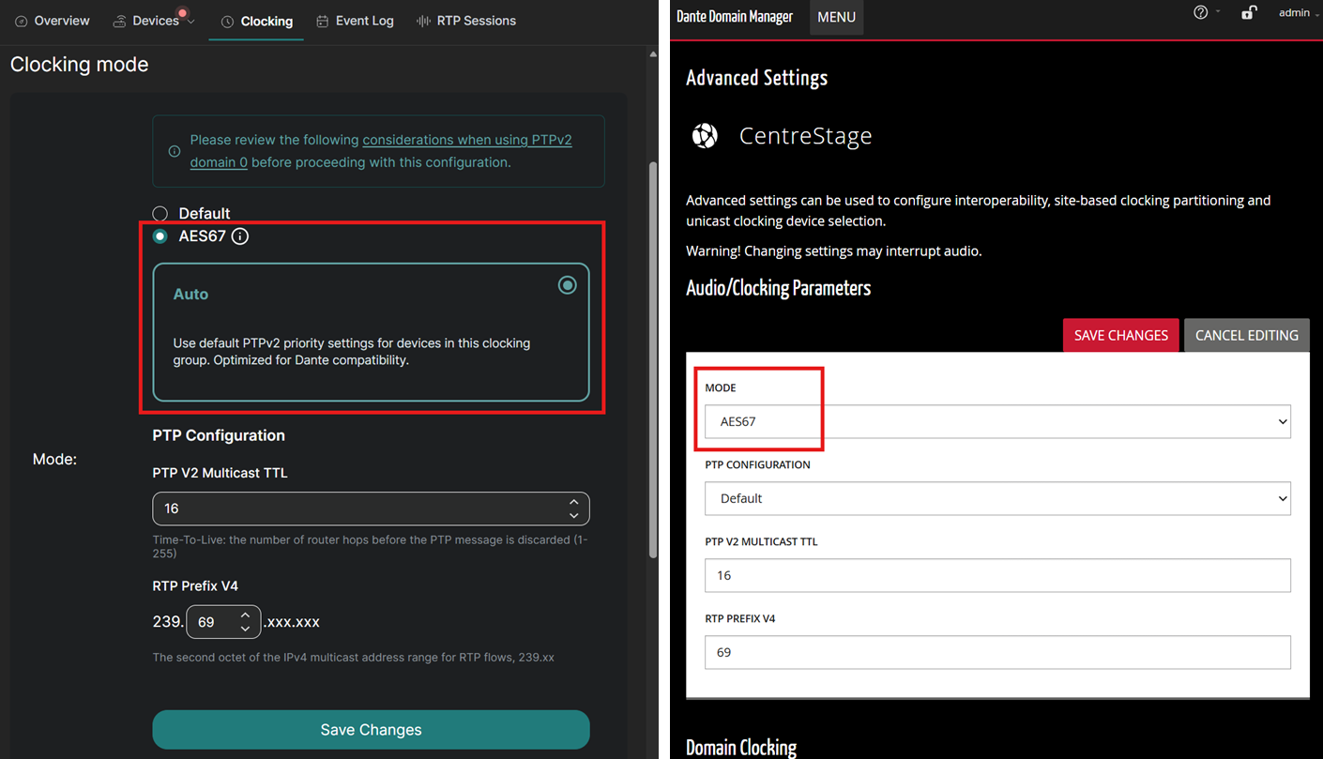The height and width of the screenshot is (759, 1323).
Task: Click the RTP Sessions waveform icon
Action: (424, 21)
